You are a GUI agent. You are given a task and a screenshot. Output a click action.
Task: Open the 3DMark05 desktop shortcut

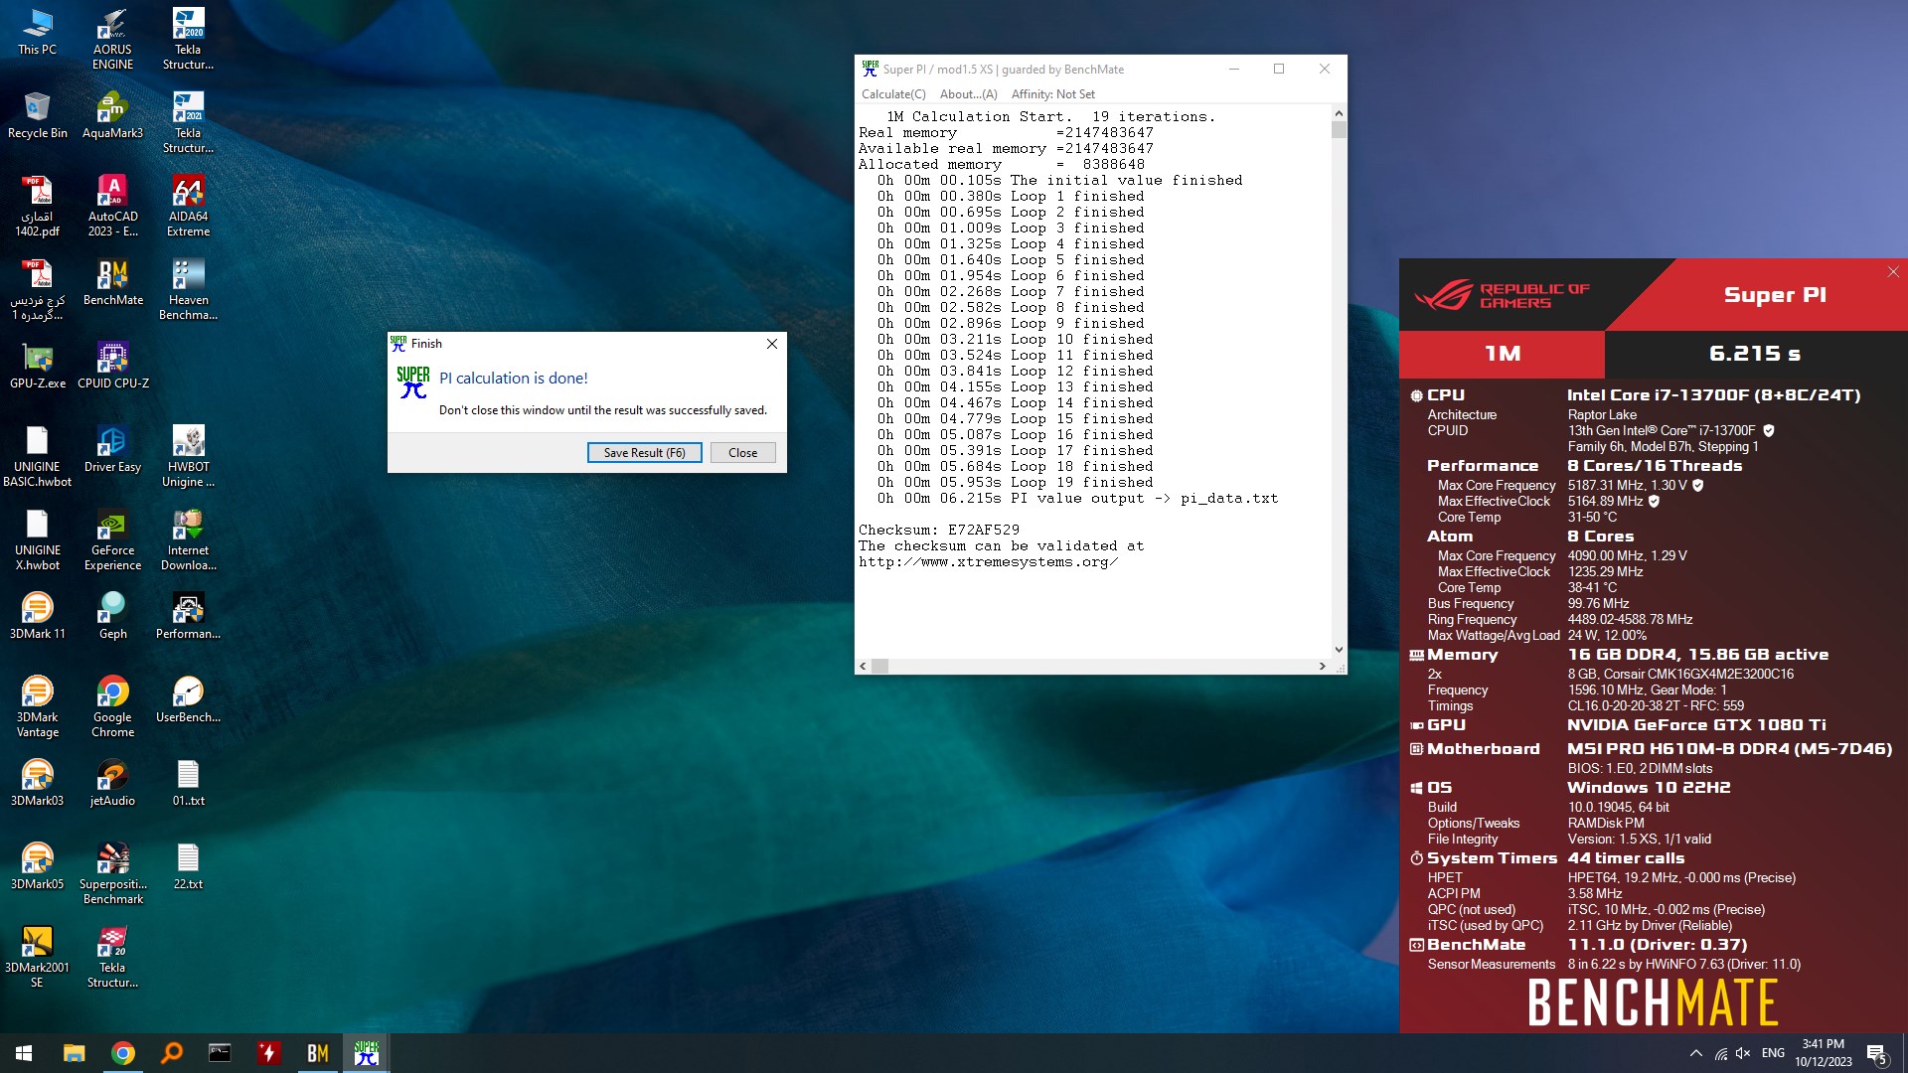[x=37, y=866]
